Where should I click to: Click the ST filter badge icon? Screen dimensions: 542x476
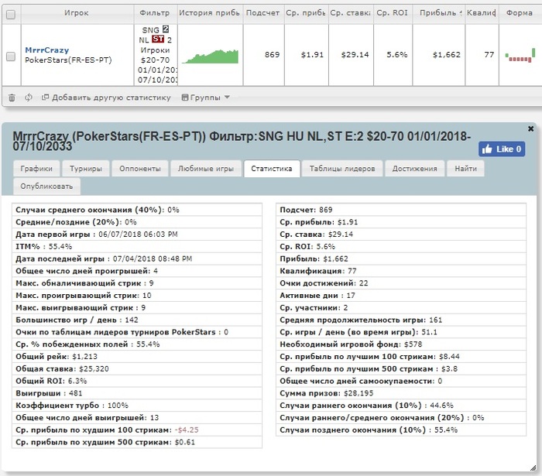point(158,39)
